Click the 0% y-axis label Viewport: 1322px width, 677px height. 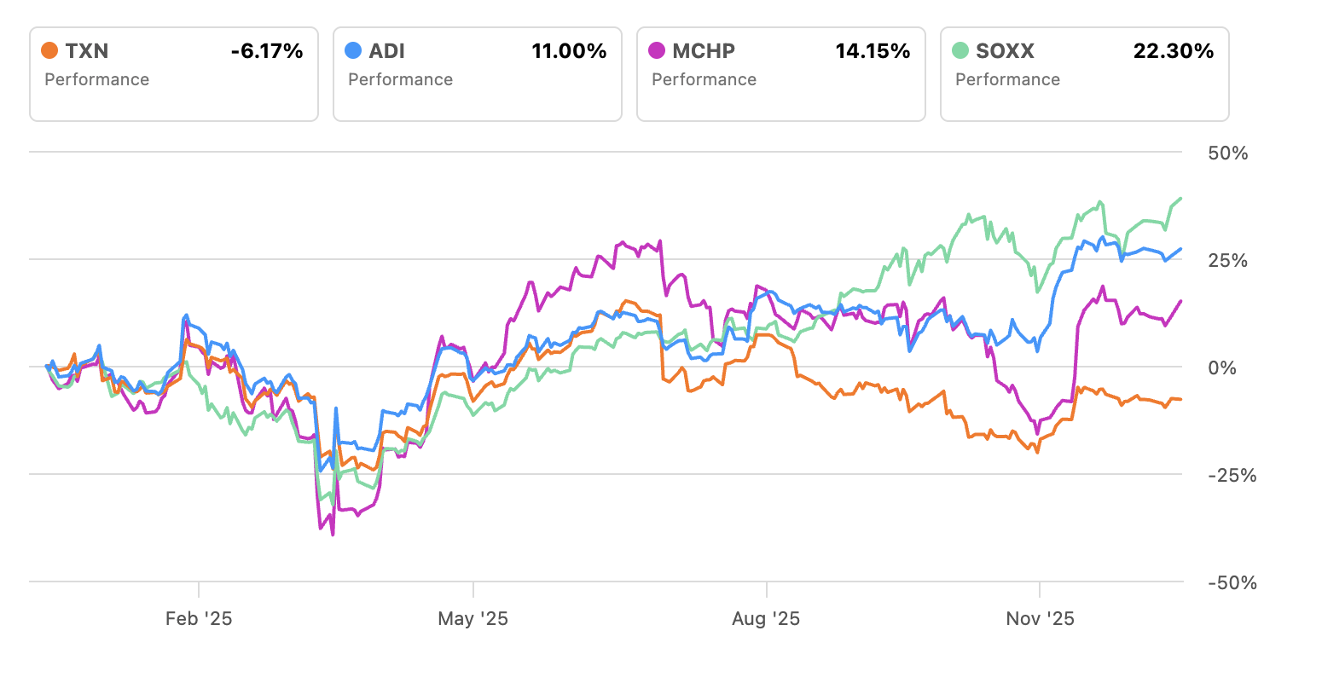[1222, 367]
